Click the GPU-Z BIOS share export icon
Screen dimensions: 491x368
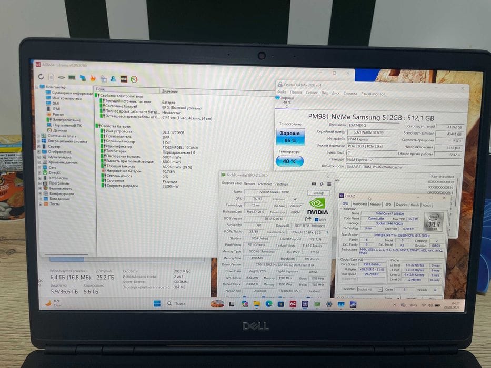point(308,219)
